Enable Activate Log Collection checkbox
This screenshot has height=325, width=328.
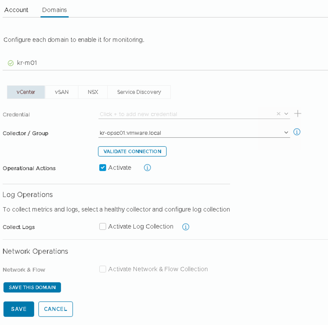coord(103,226)
